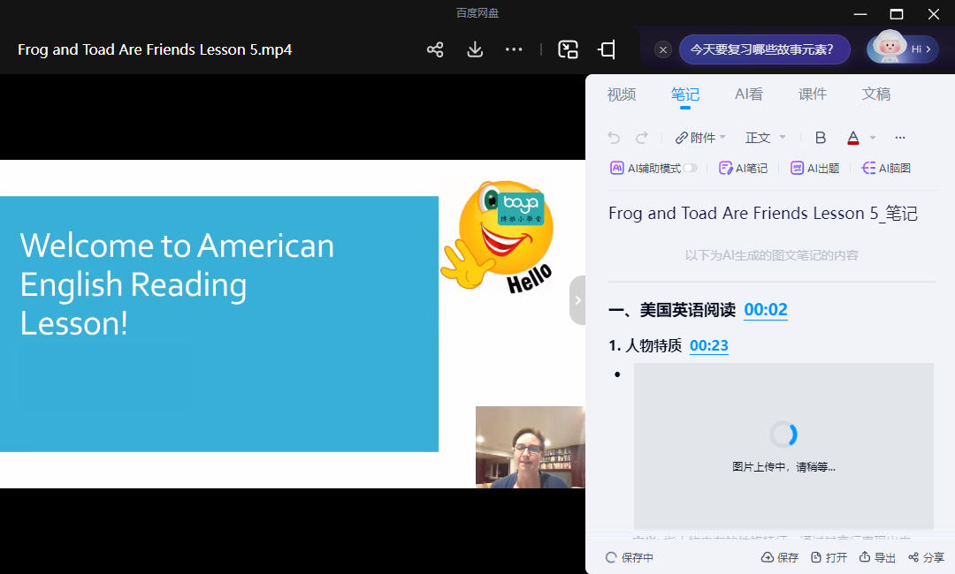Switch to the 课件 tab

point(813,94)
